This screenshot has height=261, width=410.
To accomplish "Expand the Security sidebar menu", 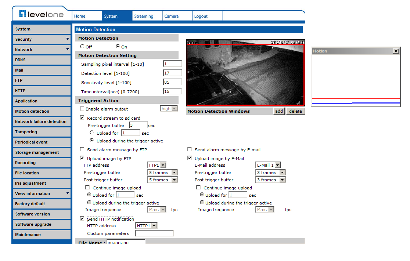I will [42, 39].
